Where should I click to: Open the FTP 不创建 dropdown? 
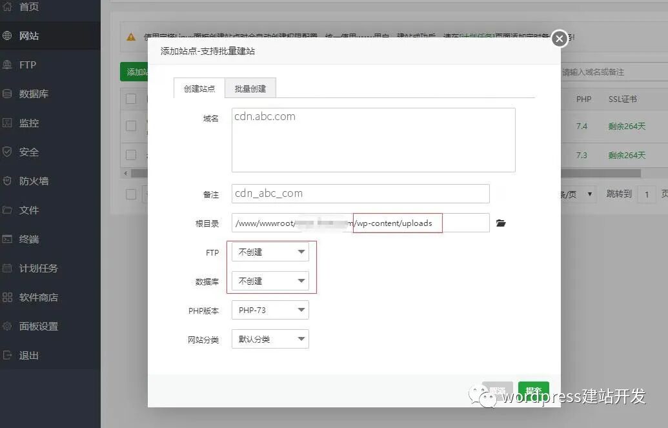(270, 252)
